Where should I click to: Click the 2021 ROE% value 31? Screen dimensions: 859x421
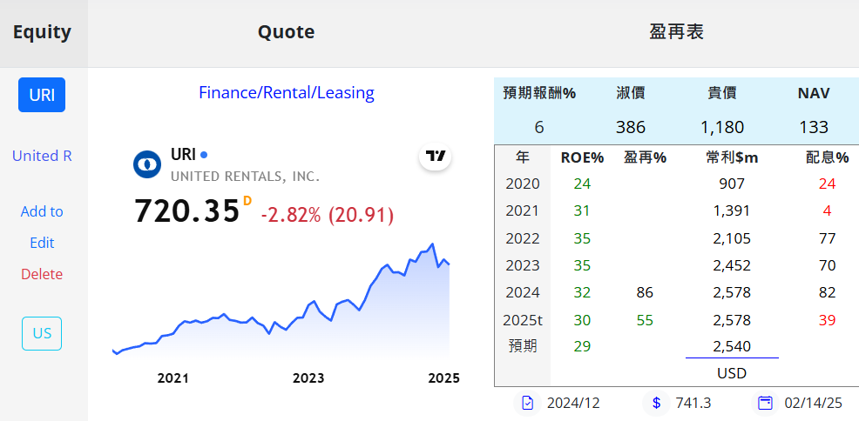click(x=582, y=211)
